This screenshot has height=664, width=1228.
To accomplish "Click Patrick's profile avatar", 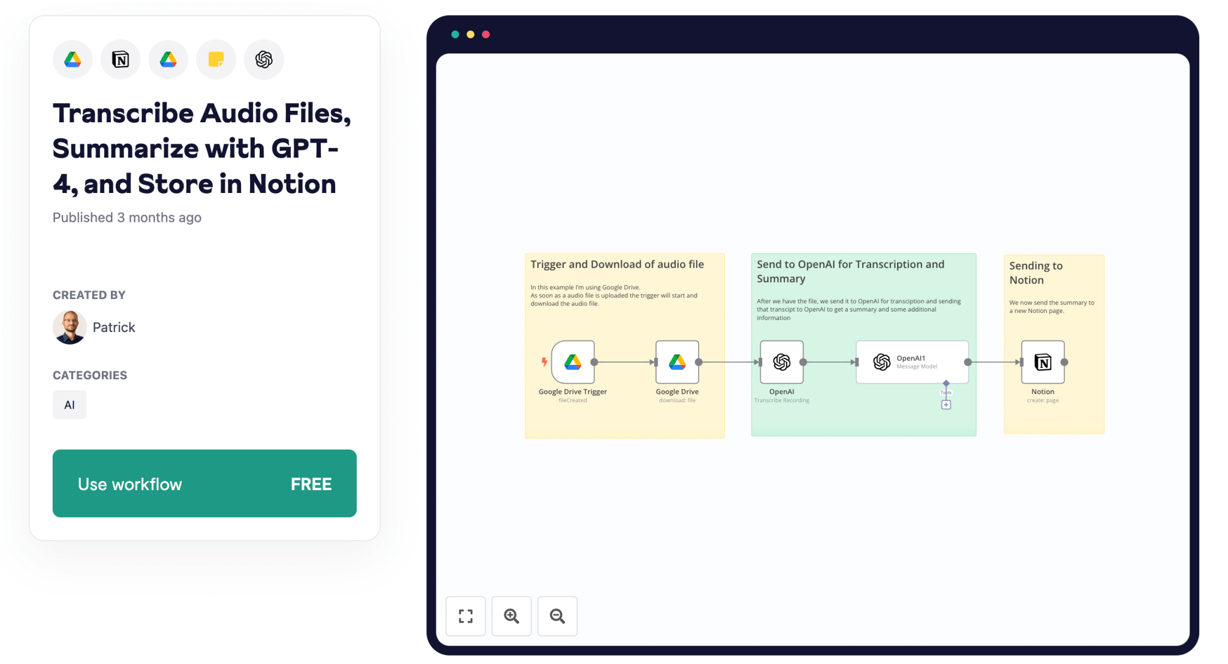I will point(70,327).
